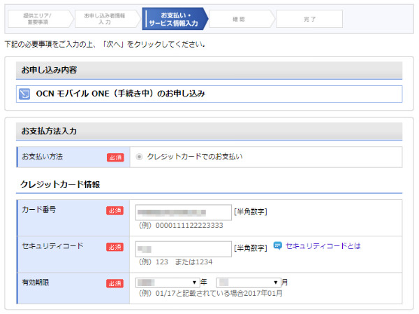The width and height of the screenshot is (419, 314).
Task: Go to お申し込み者情報入力 step
Action: (x=107, y=19)
